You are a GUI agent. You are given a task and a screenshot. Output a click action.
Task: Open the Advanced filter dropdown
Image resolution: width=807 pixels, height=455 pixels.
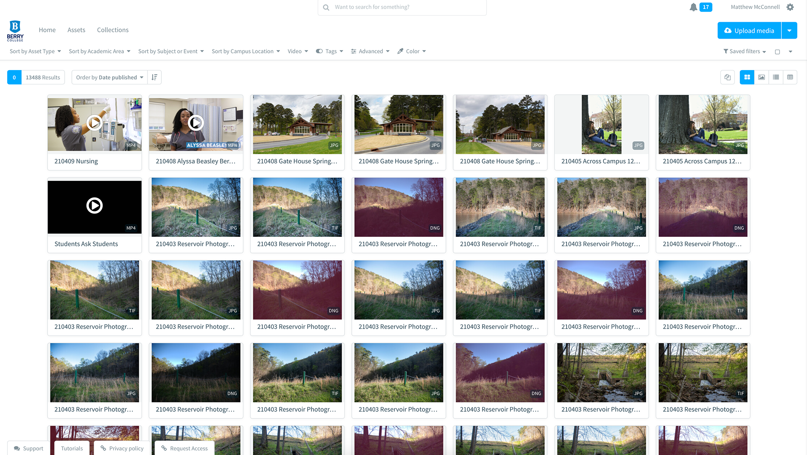coord(370,51)
